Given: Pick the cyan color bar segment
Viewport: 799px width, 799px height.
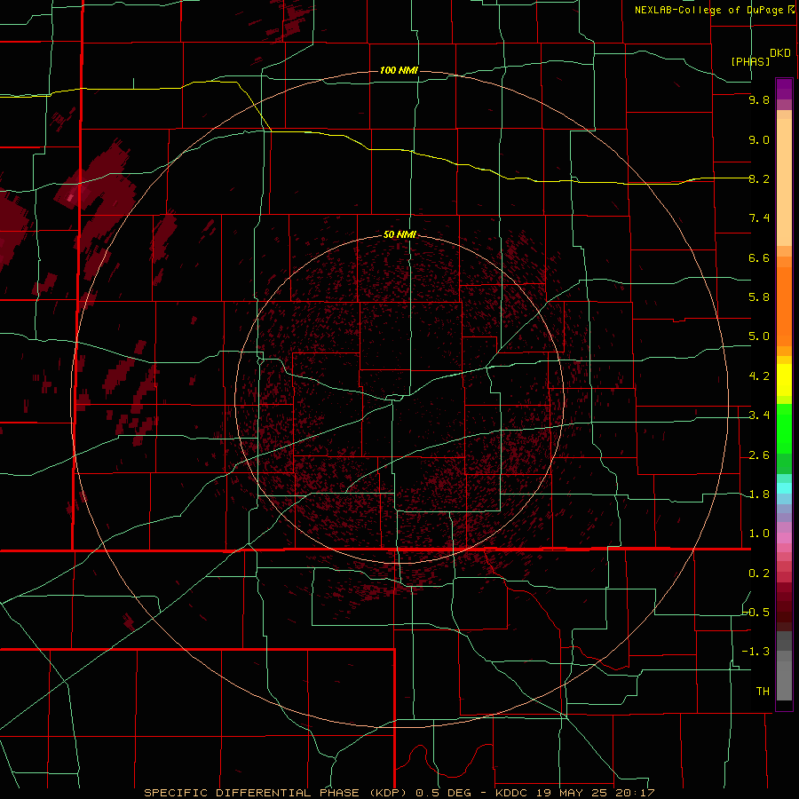Looking at the screenshot, I should (784, 488).
